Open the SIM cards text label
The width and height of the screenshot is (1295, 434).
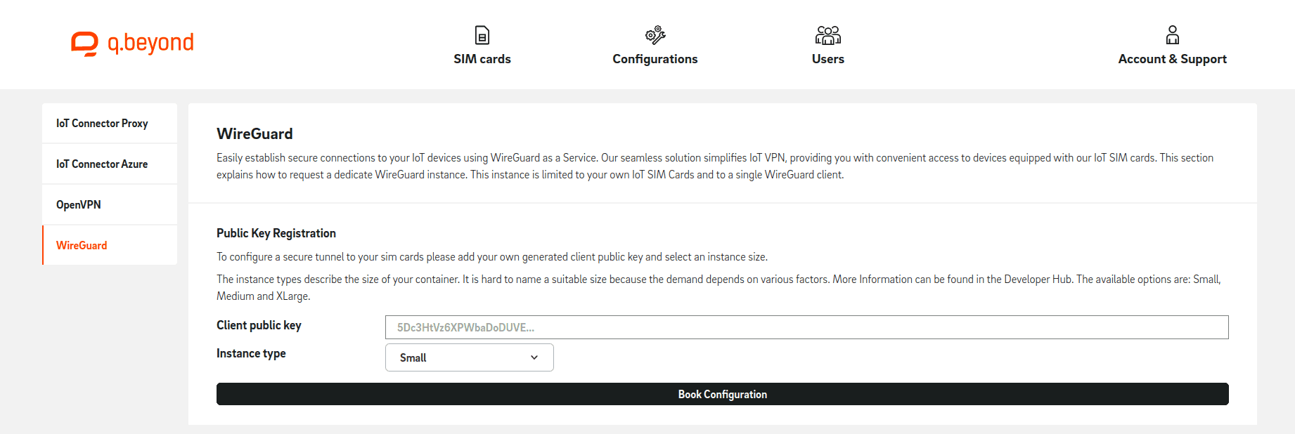tap(482, 59)
